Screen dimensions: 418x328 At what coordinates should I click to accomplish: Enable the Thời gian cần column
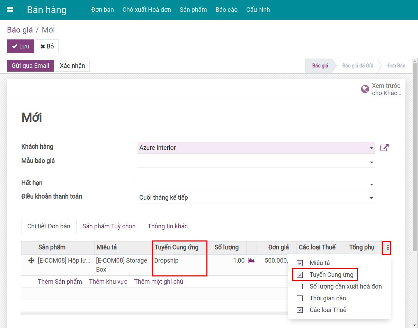click(x=300, y=298)
